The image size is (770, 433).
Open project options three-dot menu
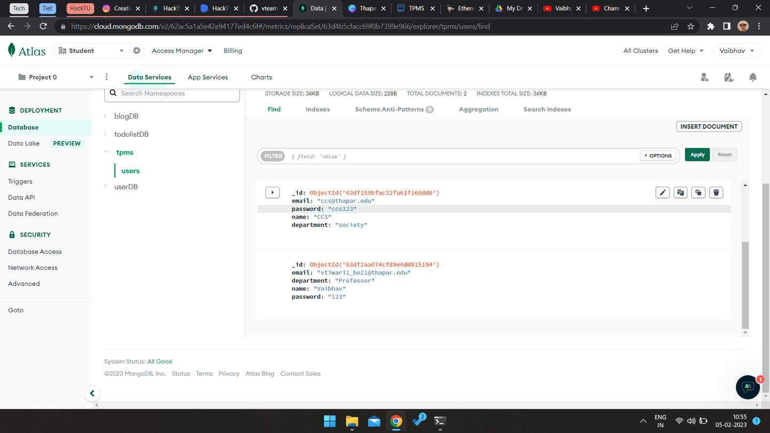[x=106, y=77]
